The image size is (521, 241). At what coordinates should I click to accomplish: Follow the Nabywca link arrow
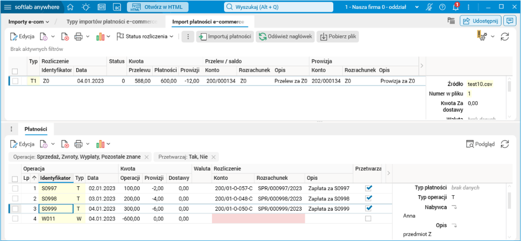point(454,207)
